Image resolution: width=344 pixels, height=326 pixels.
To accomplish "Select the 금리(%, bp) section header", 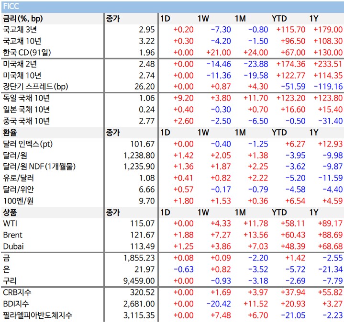I will 22,19.
